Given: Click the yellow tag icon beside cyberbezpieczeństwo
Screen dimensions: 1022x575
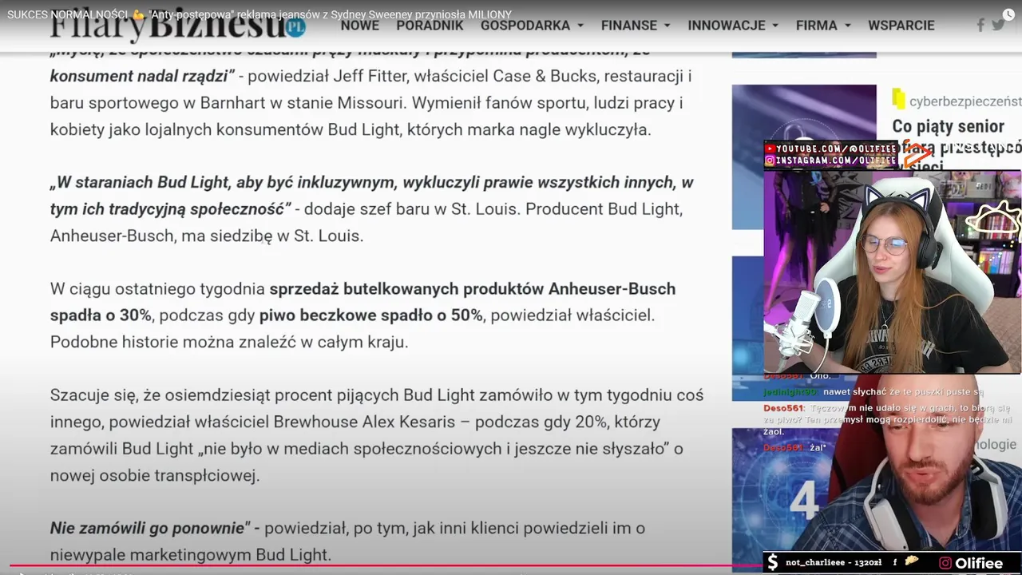Looking at the screenshot, I should click(899, 99).
